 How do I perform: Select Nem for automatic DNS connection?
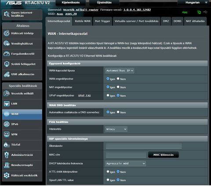coord(118,112)
